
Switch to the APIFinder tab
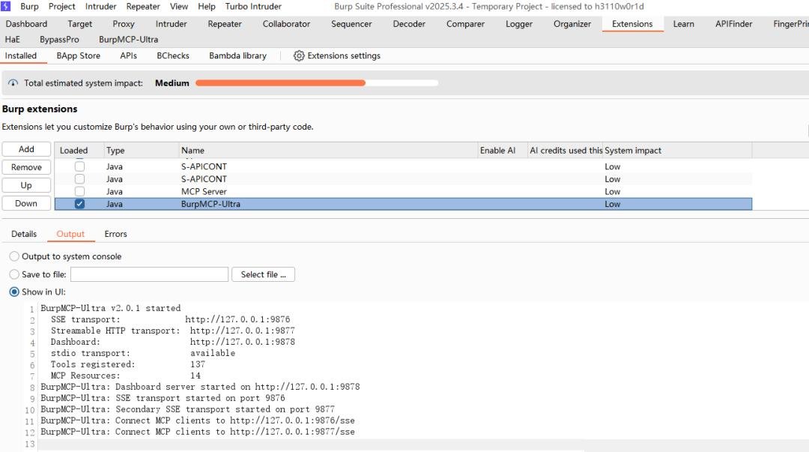pyautogui.click(x=733, y=24)
